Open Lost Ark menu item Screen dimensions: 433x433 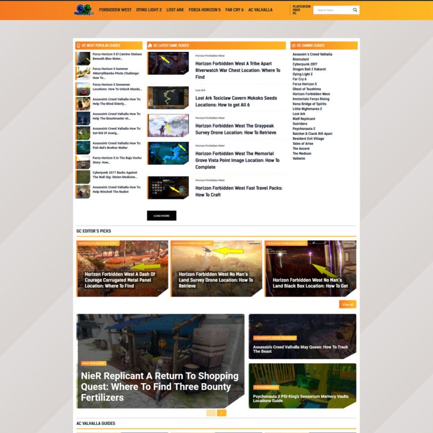point(175,10)
